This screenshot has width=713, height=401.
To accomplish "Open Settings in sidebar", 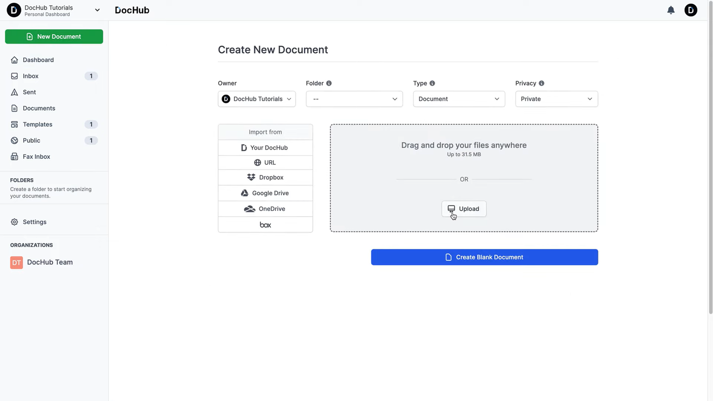I will click(35, 222).
